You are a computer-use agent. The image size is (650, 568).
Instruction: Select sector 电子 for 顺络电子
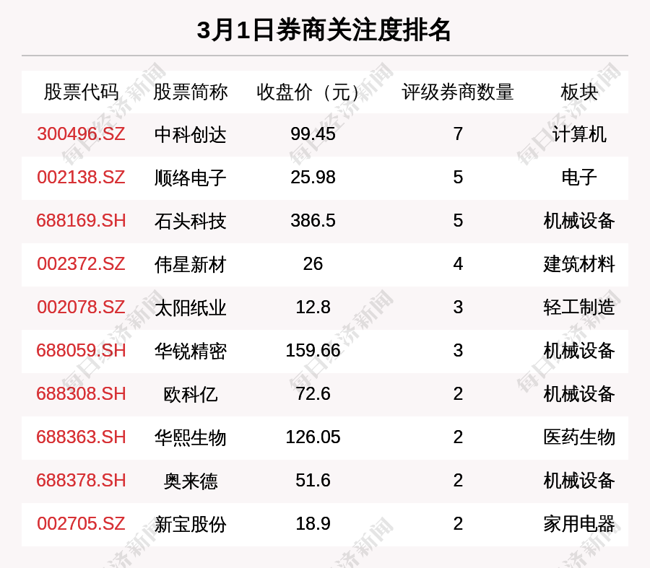[x=579, y=178]
